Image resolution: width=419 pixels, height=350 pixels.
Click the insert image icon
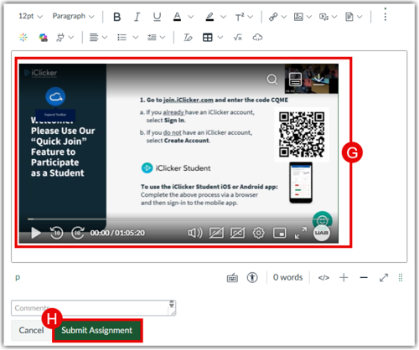click(x=298, y=17)
